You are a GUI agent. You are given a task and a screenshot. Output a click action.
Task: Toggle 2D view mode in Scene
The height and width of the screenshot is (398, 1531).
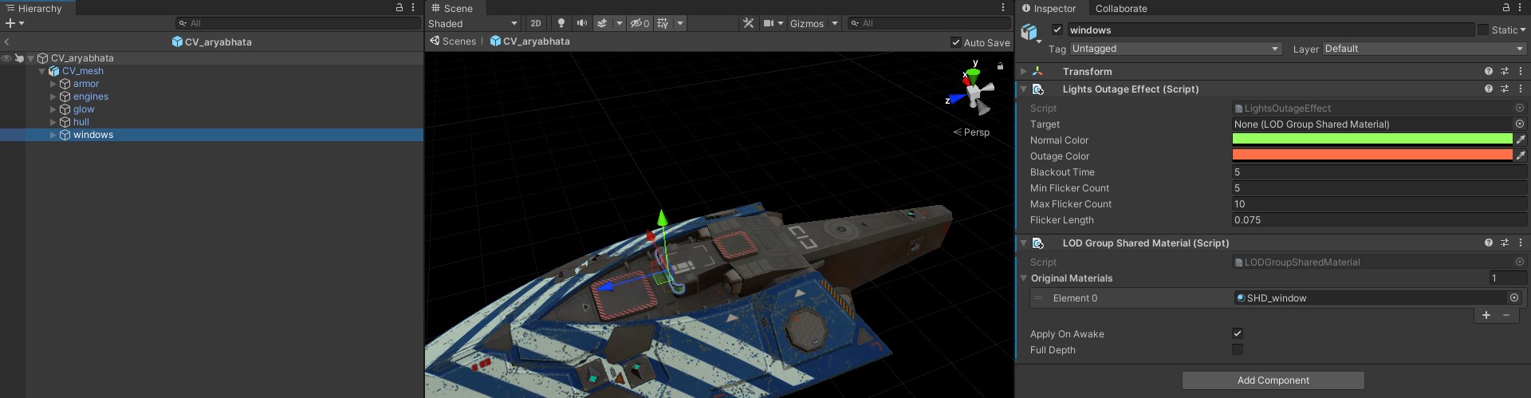coord(536,23)
